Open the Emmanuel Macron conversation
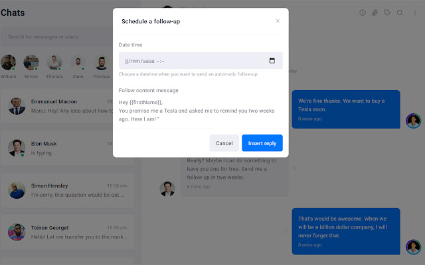The width and height of the screenshot is (425, 265). pyautogui.click(x=66, y=106)
